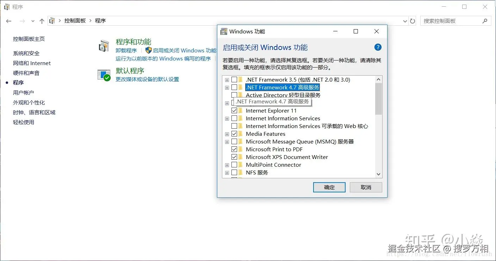Click folder icon beside Microsoft Print to PDF
The image size is (496, 261).
[x=241, y=149]
